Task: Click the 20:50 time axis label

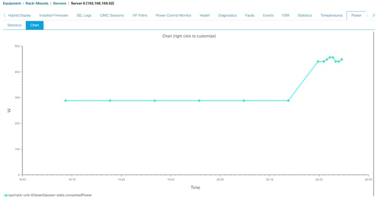Action: point(368,179)
